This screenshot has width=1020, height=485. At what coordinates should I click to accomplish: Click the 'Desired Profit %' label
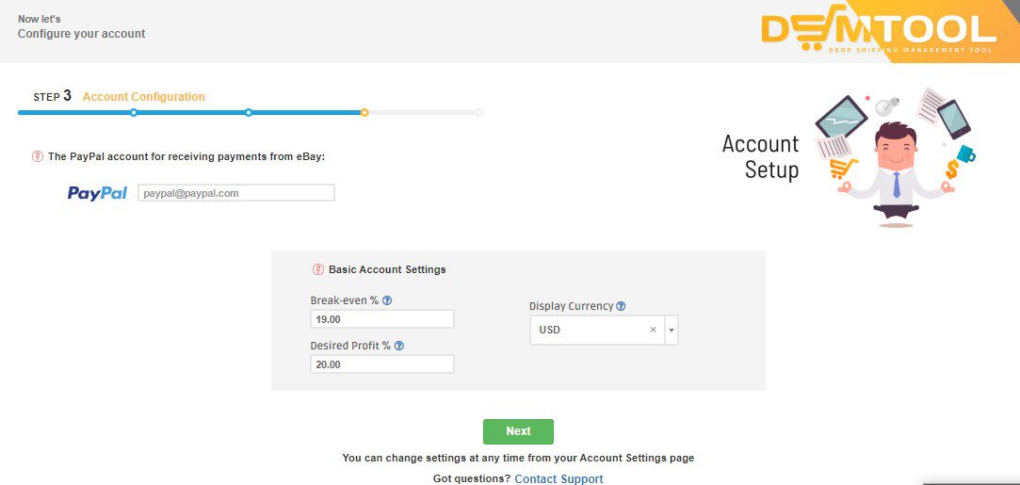[350, 346]
